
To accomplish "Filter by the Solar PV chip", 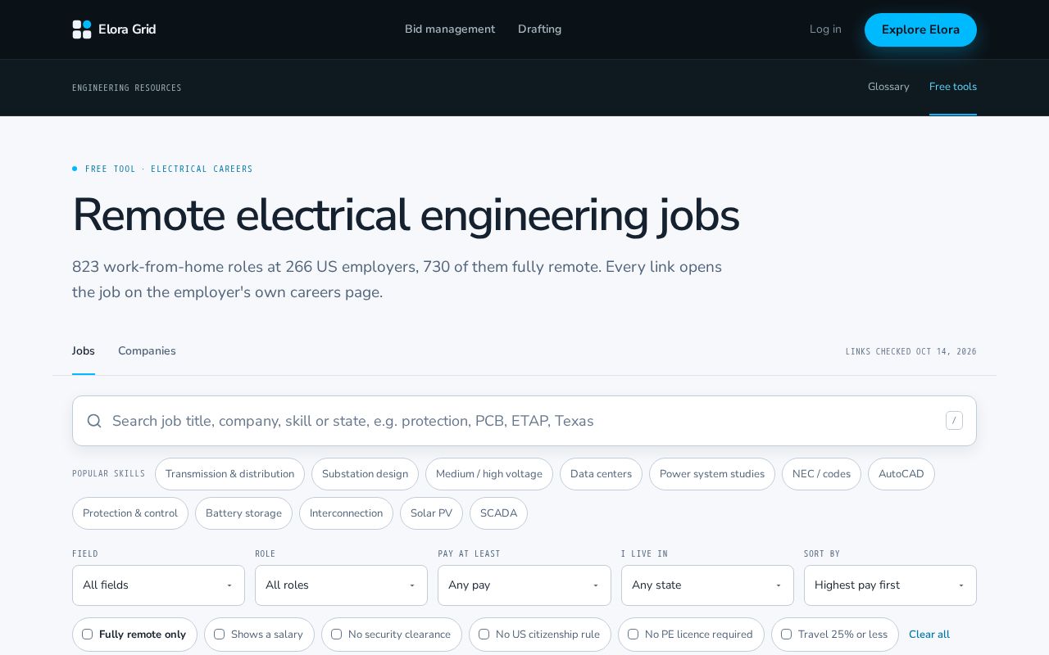I will tap(431, 513).
